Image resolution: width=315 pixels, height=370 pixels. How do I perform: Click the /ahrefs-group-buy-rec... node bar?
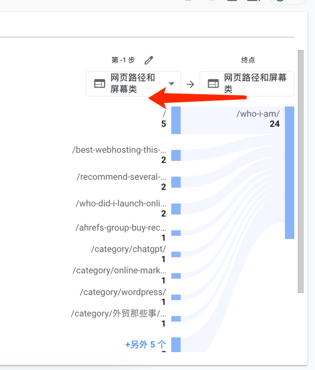176,233
